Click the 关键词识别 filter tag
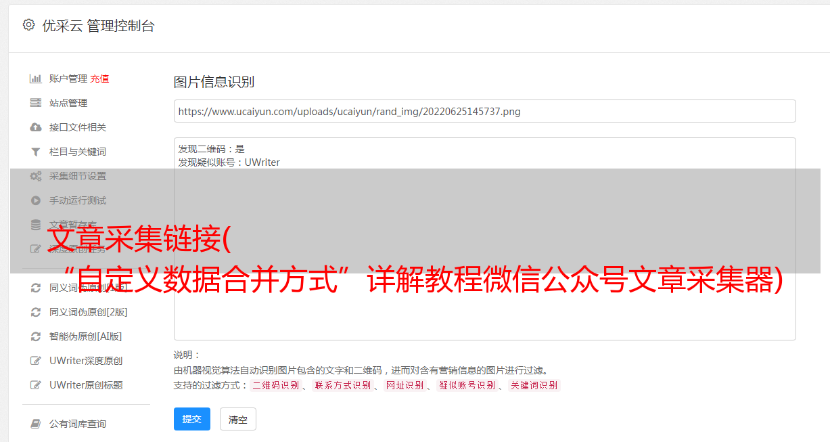Viewport: 830px width, 442px height. click(534, 385)
